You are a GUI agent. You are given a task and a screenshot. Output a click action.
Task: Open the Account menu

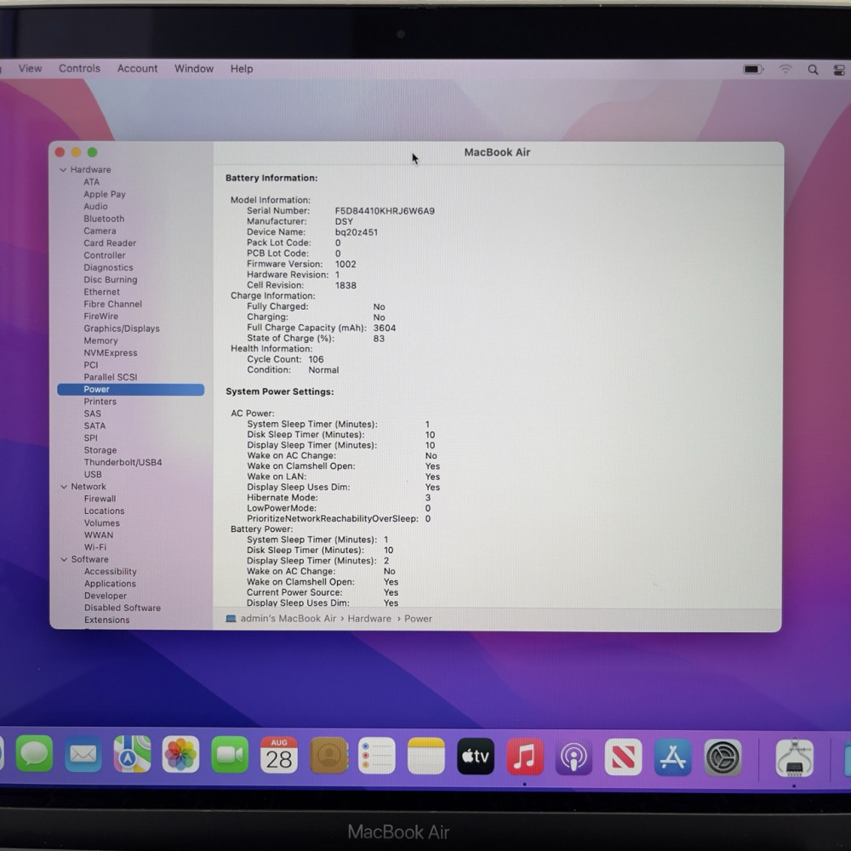coord(137,68)
